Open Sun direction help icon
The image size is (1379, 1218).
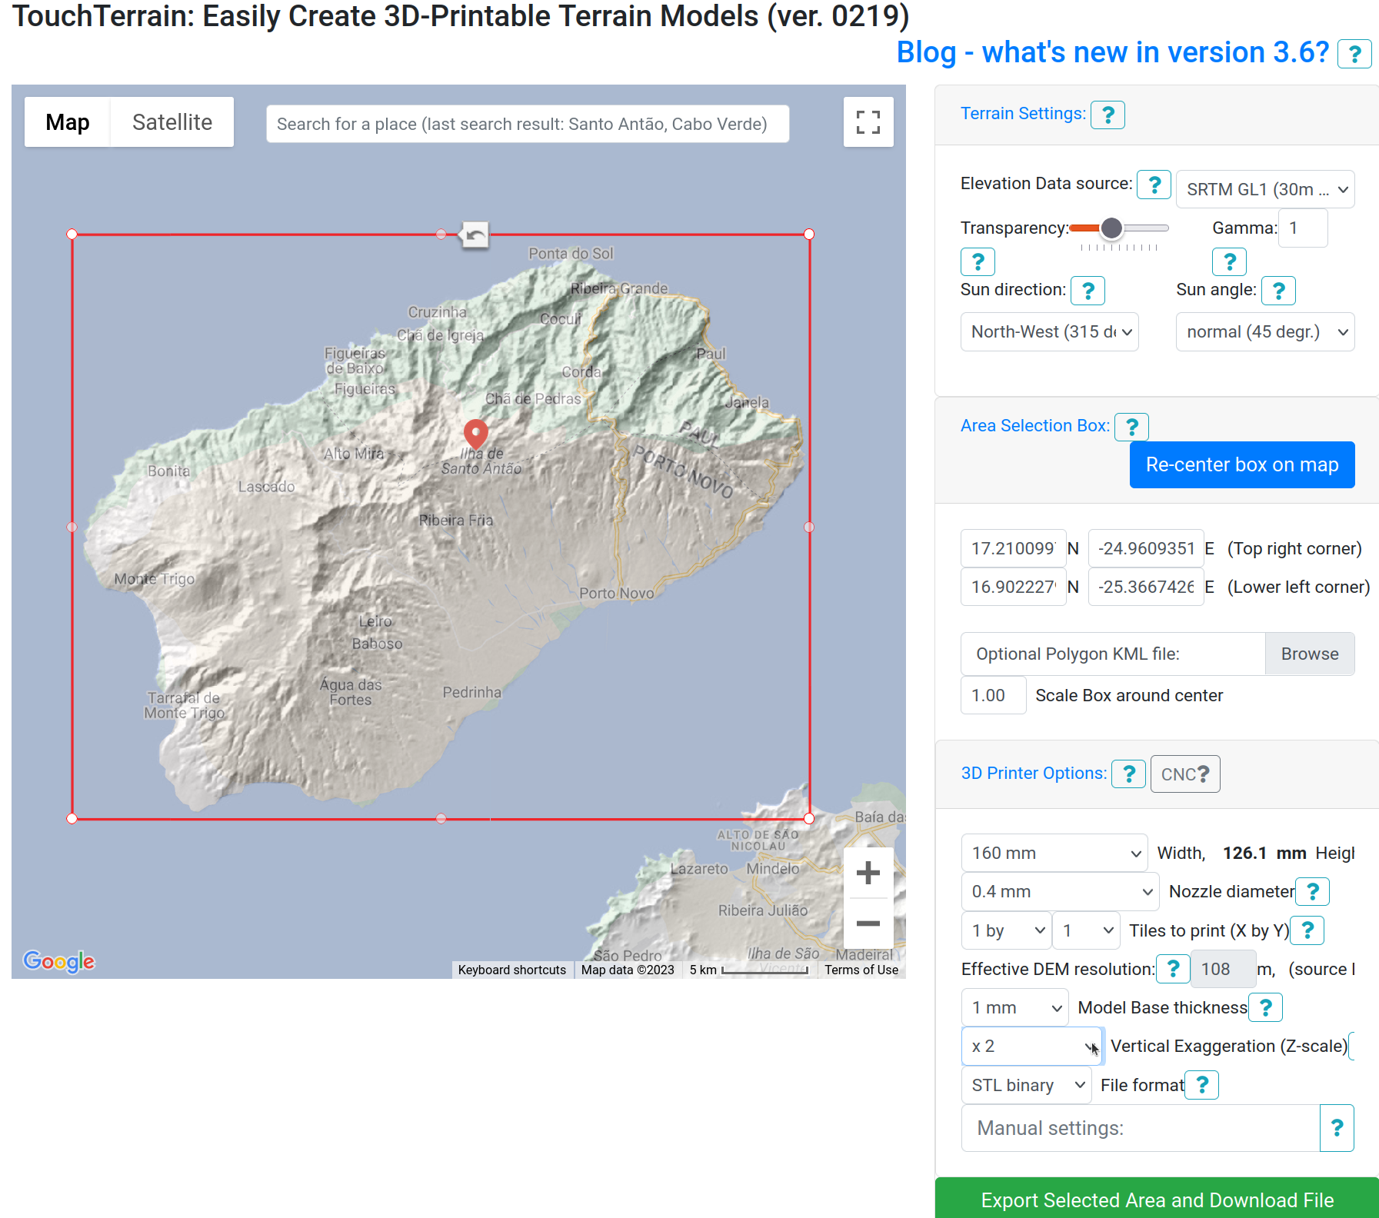(x=1088, y=291)
